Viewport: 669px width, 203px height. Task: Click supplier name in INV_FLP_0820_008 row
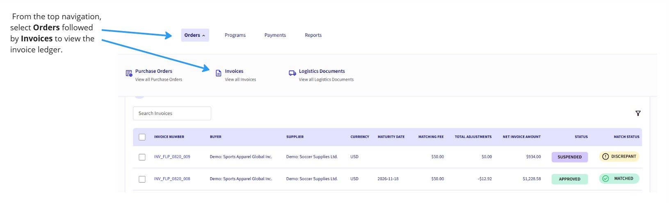coord(312,179)
